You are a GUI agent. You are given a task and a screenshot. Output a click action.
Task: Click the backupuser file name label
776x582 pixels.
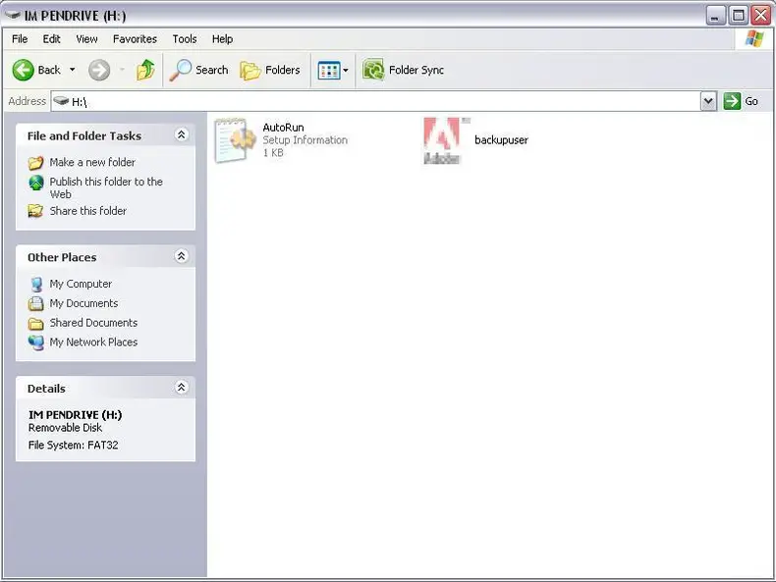coord(501,140)
